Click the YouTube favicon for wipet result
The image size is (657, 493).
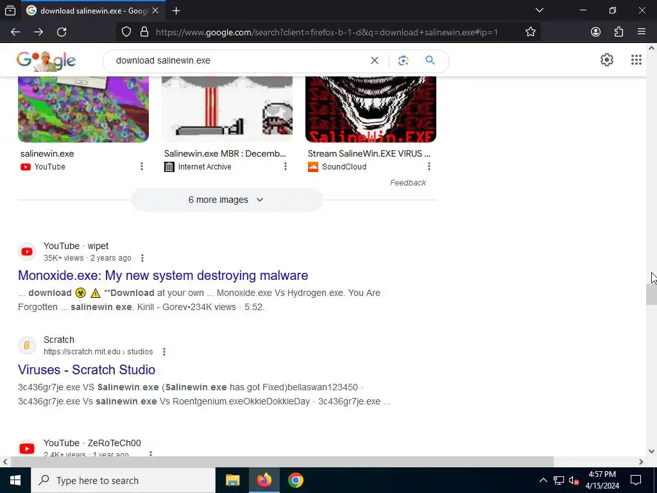tap(27, 252)
